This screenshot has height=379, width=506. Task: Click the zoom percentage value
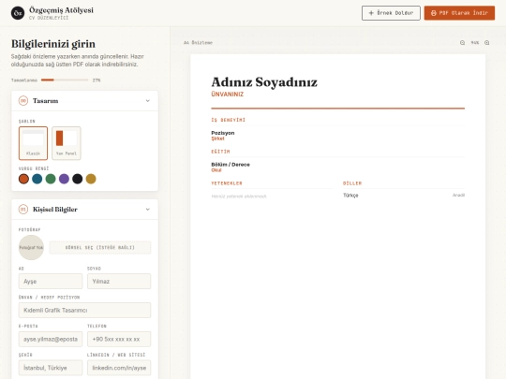click(x=475, y=42)
